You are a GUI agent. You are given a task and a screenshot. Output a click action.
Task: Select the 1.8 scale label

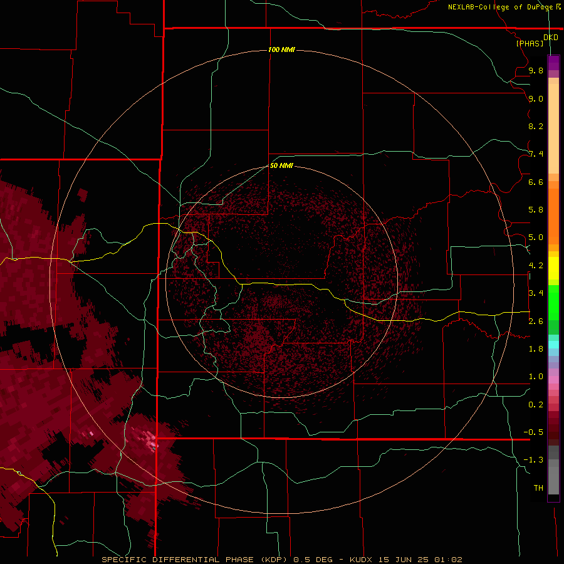point(536,349)
